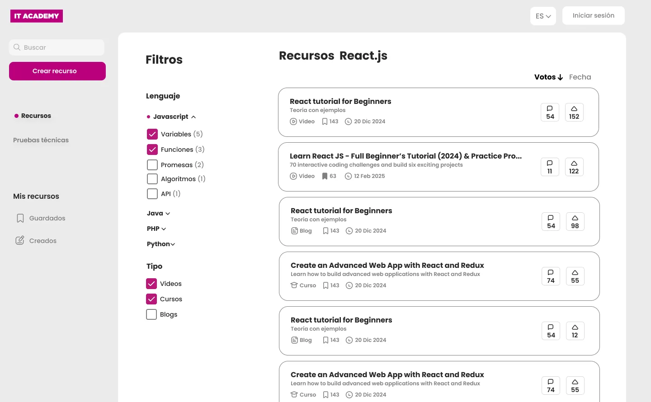Select the Guardados bookmark icon in sidebar
The width and height of the screenshot is (651, 402).
(x=20, y=218)
